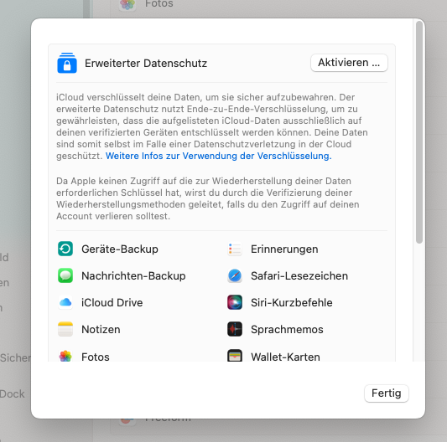Viewport: 447px width, 442px height.
Task: Select the iCloud Drive label
Action: tap(112, 302)
